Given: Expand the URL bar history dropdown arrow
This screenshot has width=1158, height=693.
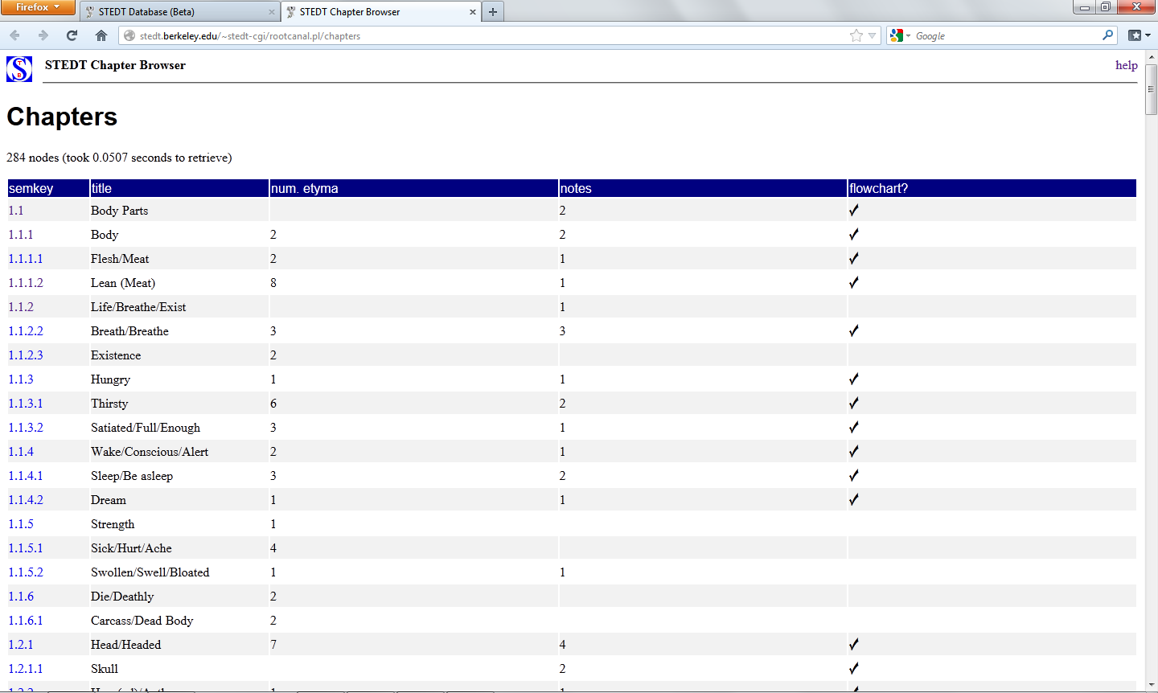Looking at the screenshot, I should (x=873, y=35).
